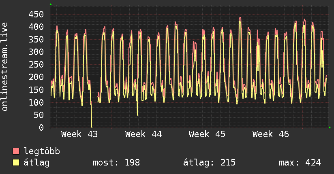Select the Week 46 axis label

click(271, 134)
